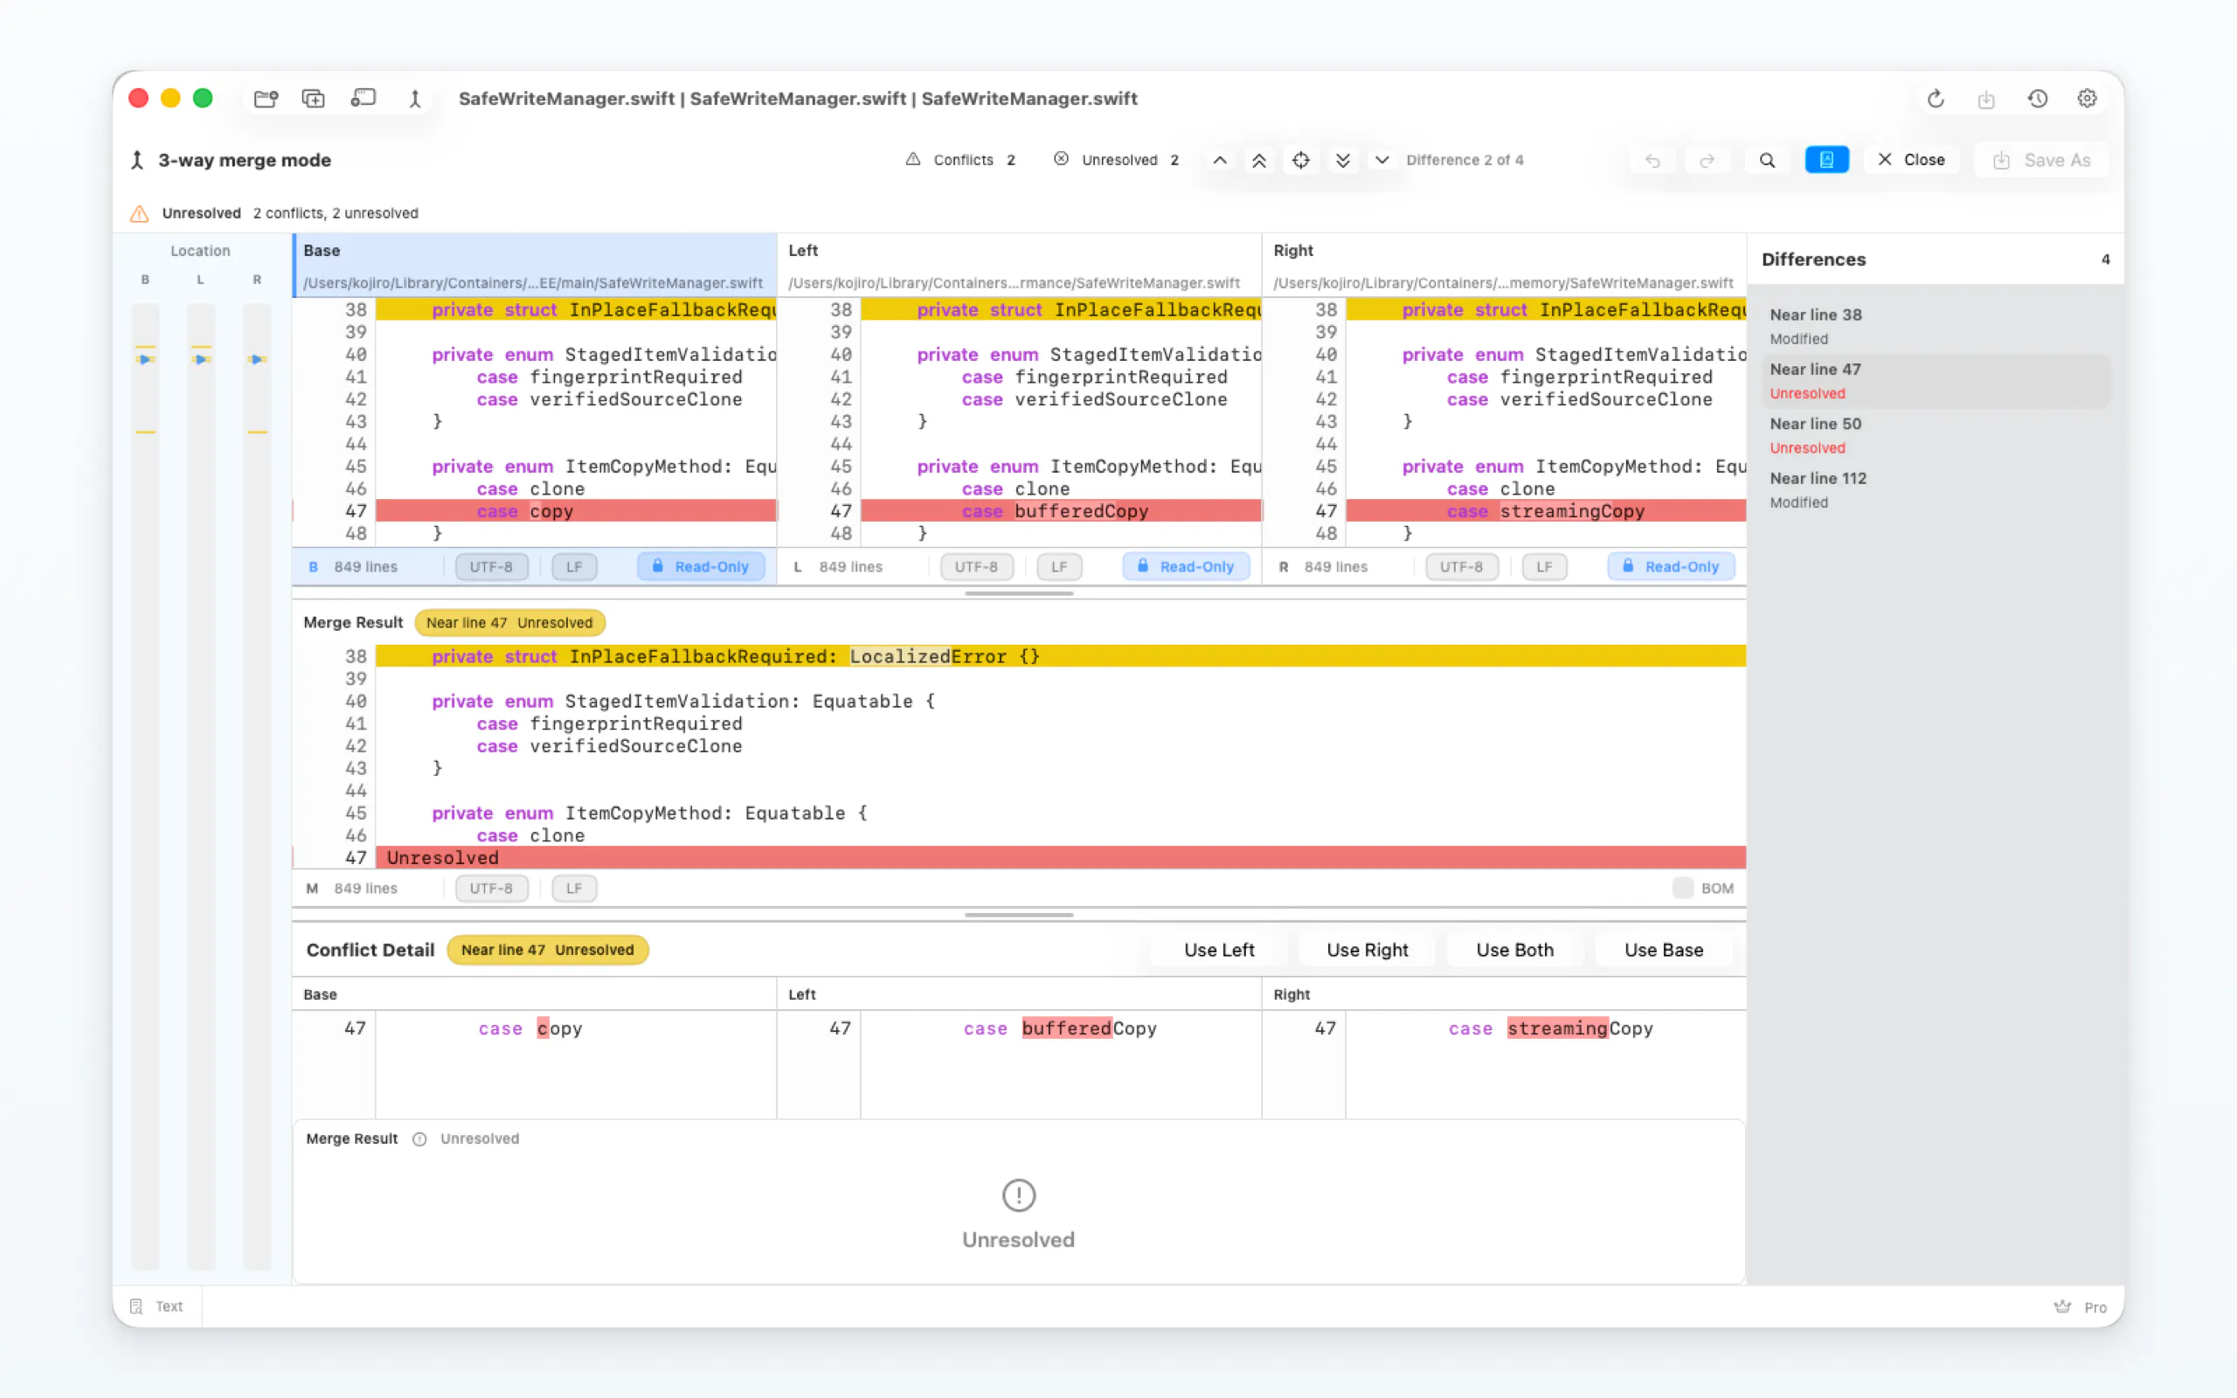The width and height of the screenshot is (2237, 1398).
Task: Jump to first difference double-up arrow
Action: coord(1259,160)
